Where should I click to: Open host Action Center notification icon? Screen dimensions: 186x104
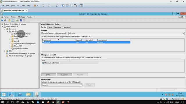182,102
